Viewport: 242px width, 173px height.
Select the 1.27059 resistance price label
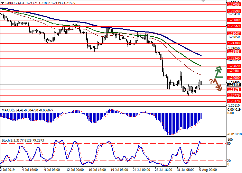pyautogui.click(x=234, y=5)
